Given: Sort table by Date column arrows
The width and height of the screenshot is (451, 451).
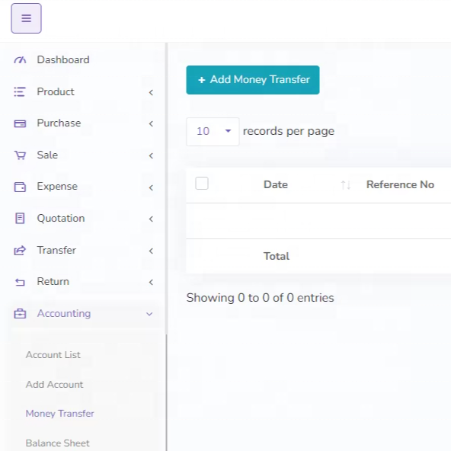Looking at the screenshot, I should pyautogui.click(x=345, y=184).
